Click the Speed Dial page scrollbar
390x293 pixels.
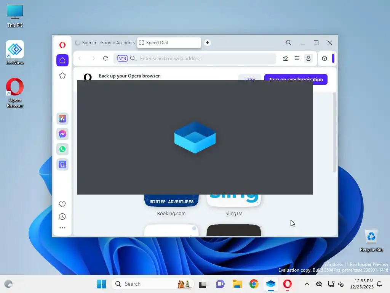[x=334, y=132]
